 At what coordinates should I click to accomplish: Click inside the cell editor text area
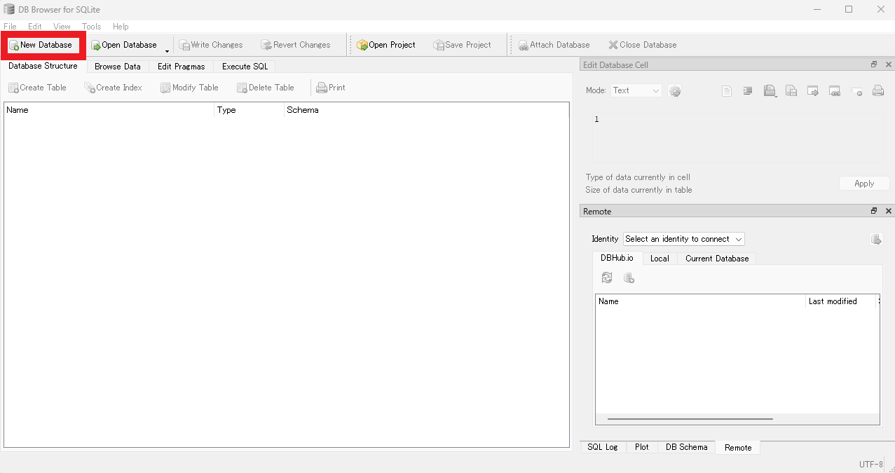[738, 137]
